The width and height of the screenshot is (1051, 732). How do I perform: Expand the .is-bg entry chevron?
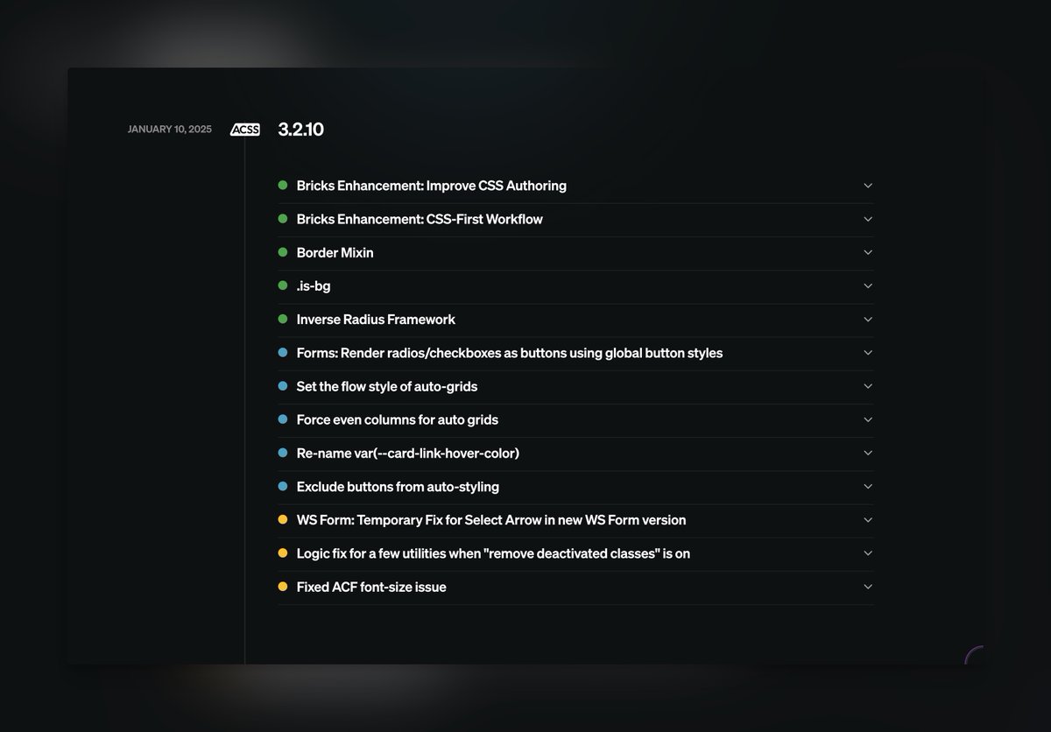click(868, 285)
